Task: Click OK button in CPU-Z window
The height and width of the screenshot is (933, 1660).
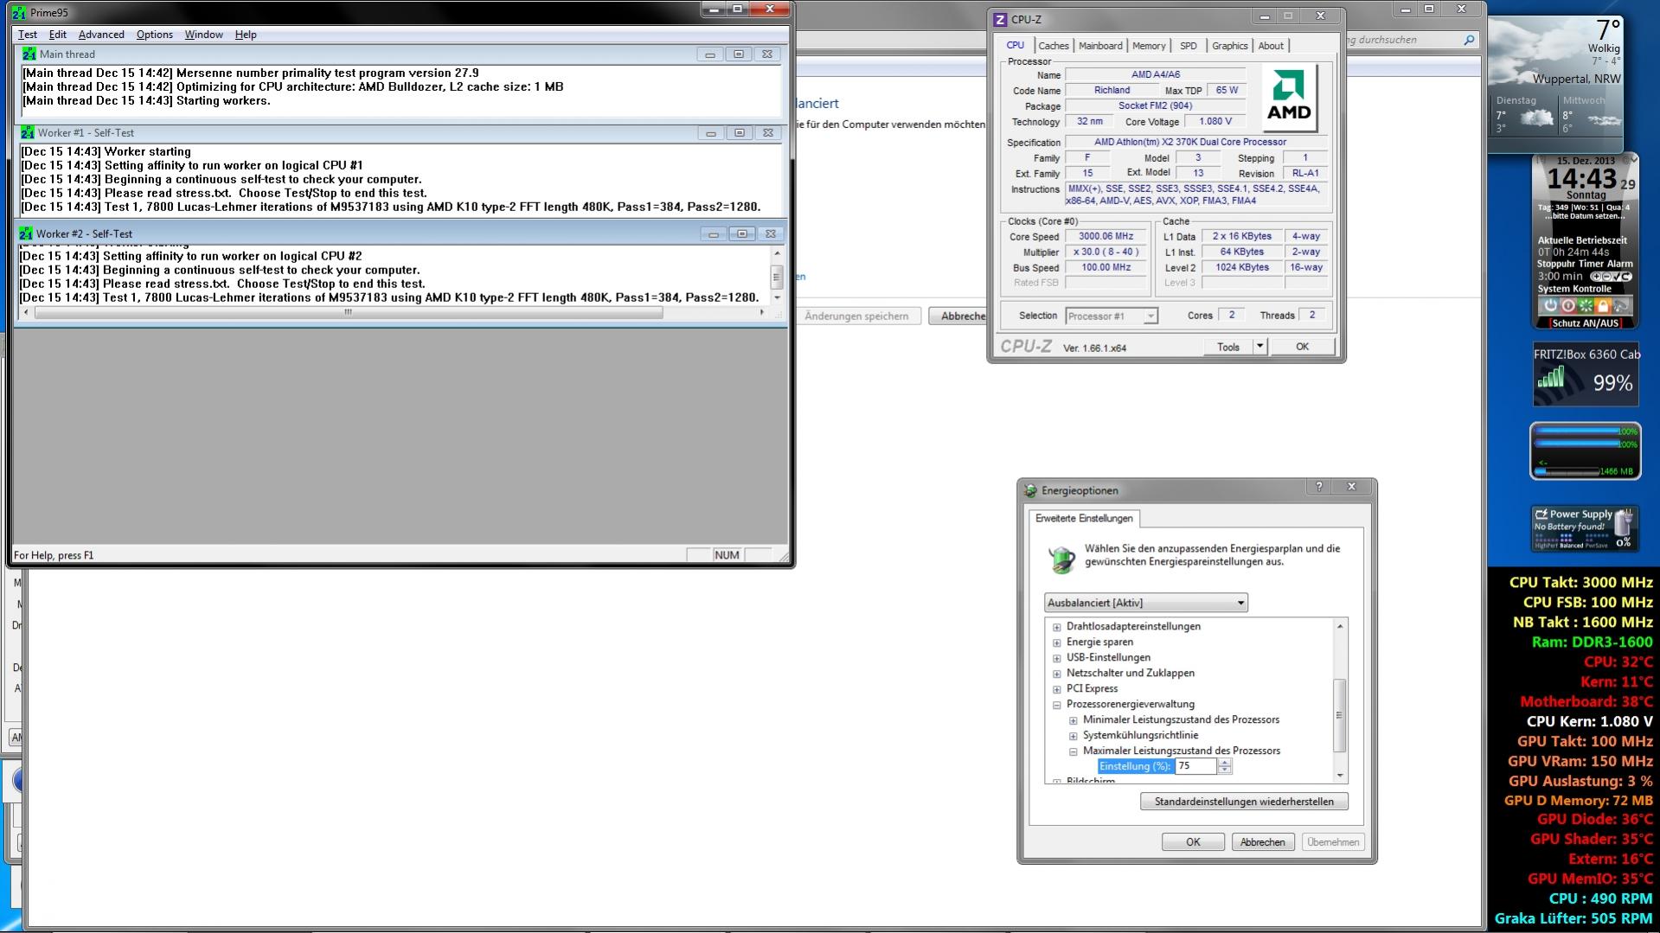Action: (1302, 347)
